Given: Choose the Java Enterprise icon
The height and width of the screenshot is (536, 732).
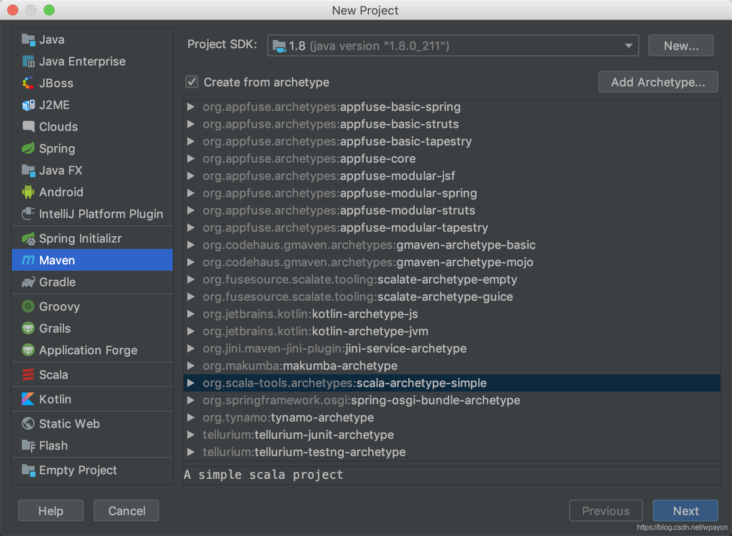Looking at the screenshot, I should pos(28,61).
